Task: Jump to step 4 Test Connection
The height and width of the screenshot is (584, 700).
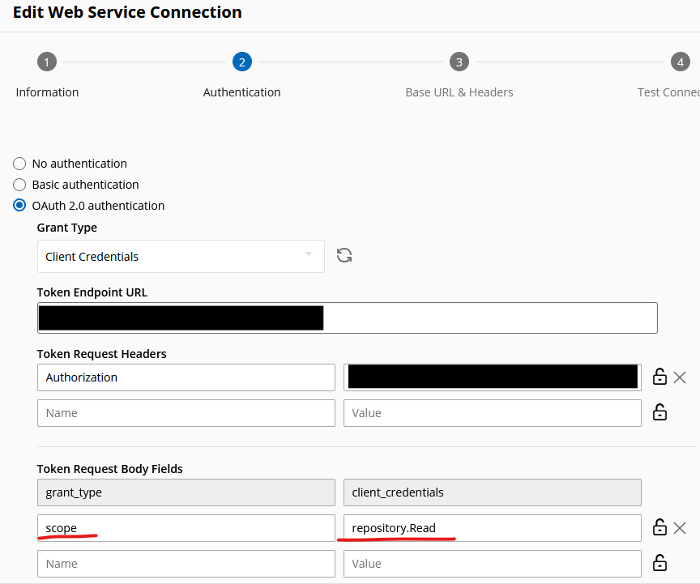Action: [x=681, y=62]
